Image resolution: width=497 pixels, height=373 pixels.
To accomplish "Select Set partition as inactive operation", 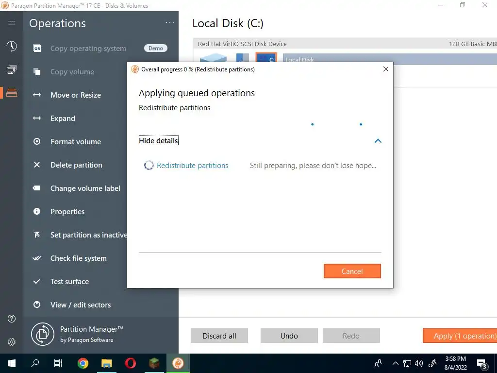I will [89, 235].
